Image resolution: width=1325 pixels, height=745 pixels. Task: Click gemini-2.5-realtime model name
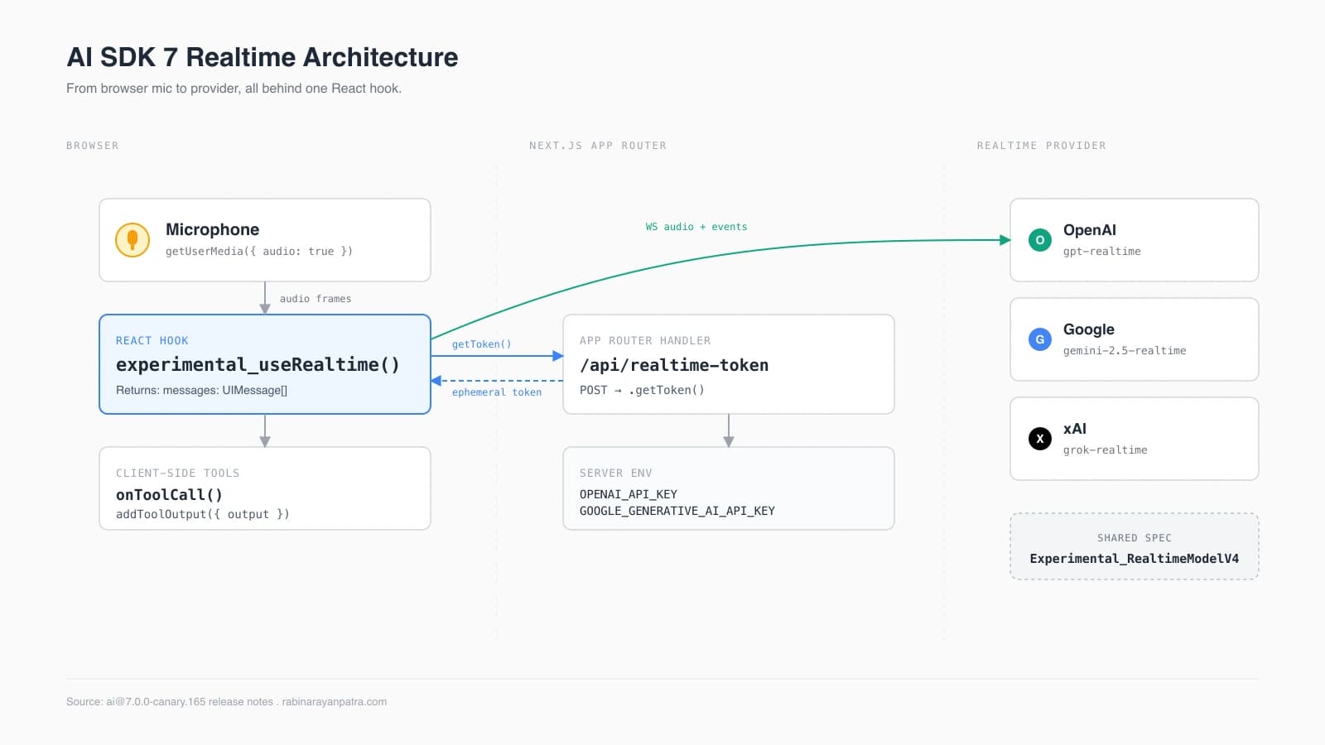tap(1125, 350)
